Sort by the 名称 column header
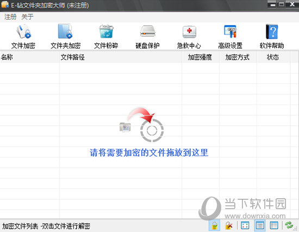 pos(29,57)
